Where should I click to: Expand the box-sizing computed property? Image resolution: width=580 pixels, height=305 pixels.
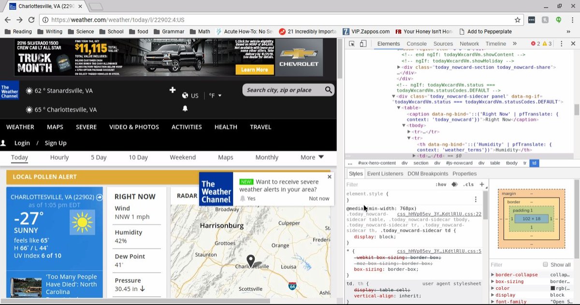493,281
